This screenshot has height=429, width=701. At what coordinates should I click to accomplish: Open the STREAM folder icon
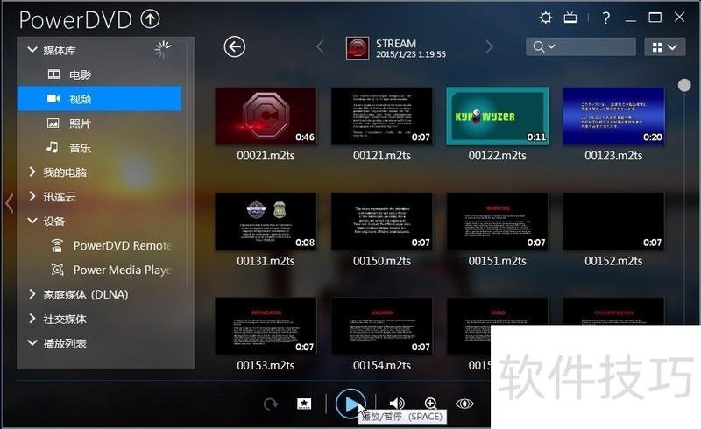358,48
